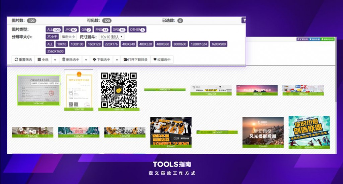Click the download selected (下载选中) button
The image size is (343, 184).
[101, 60]
